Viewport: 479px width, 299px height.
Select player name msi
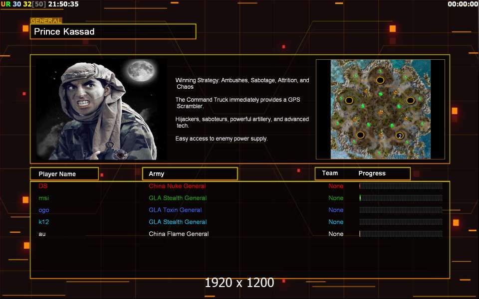coord(44,198)
